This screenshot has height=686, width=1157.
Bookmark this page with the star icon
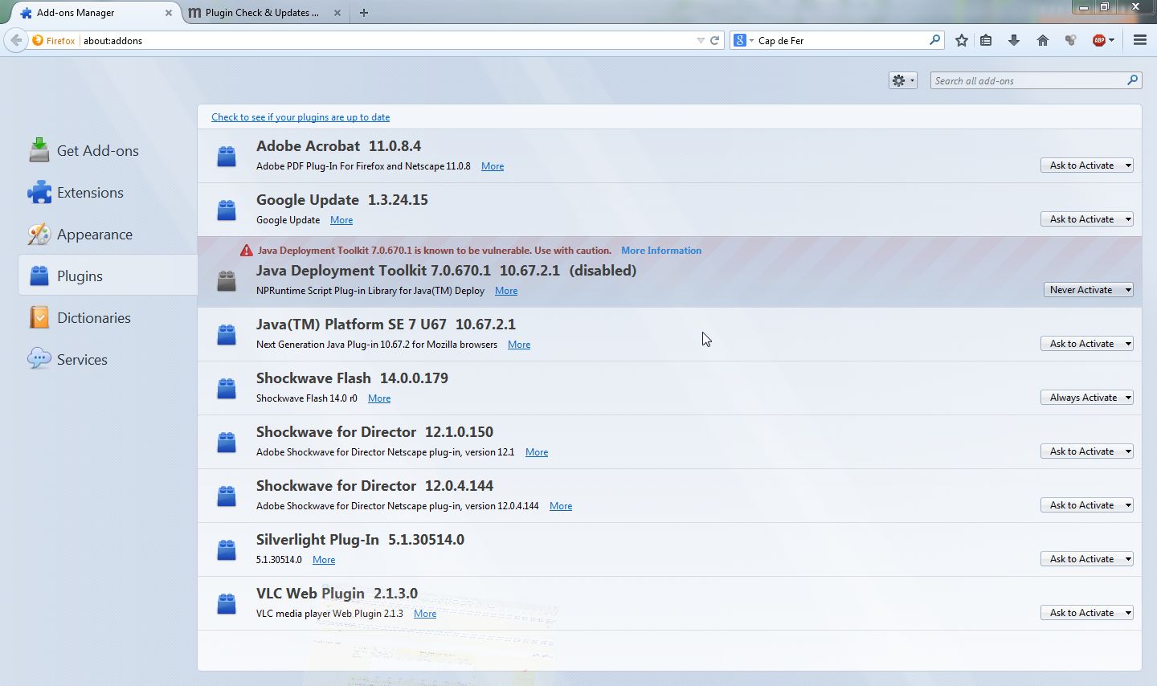pyautogui.click(x=961, y=40)
